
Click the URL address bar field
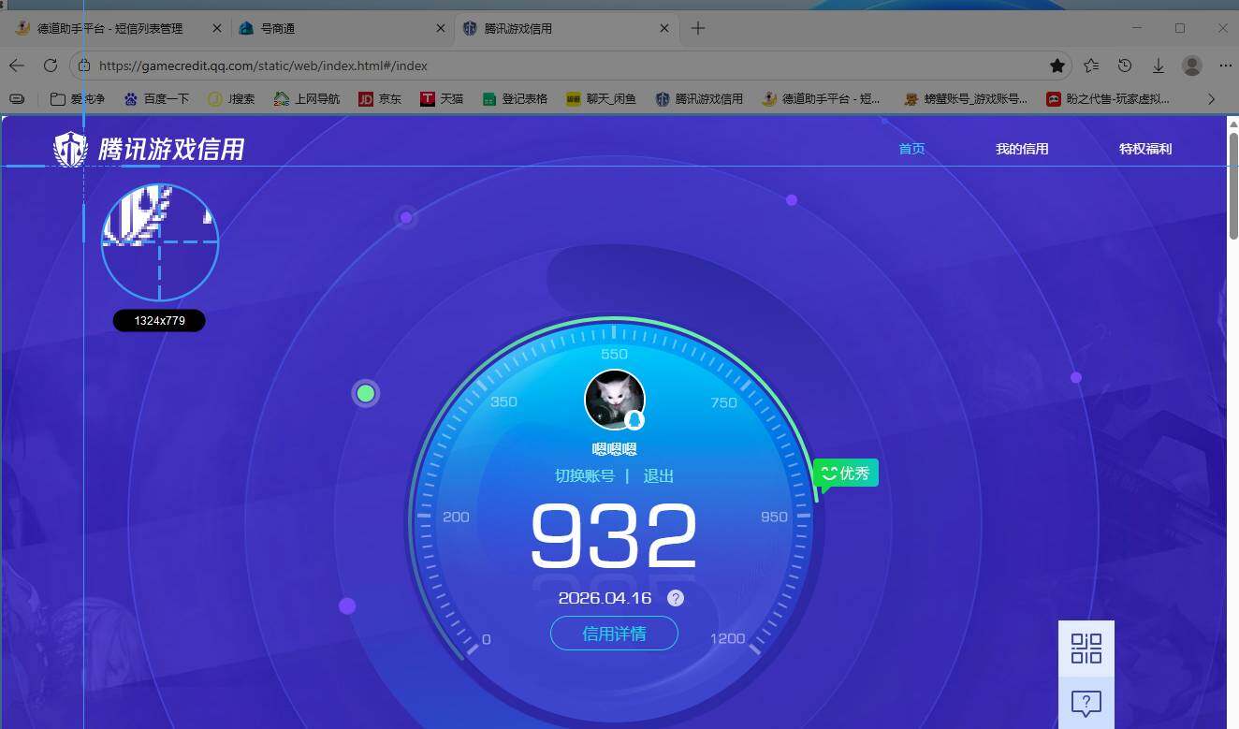pos(561,66)
